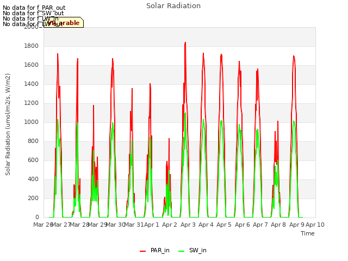Click the Apr 10 x-axis tick label

315,225
